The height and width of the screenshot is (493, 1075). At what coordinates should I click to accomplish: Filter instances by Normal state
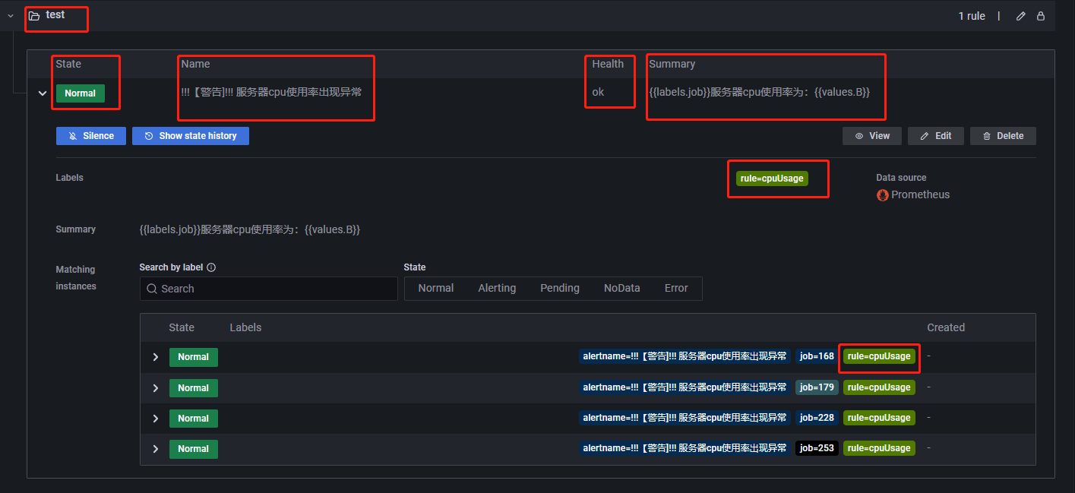(435, 289)
